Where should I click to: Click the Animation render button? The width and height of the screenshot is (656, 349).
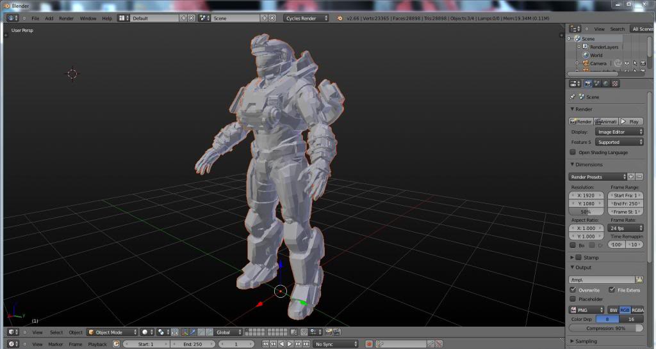point(606,121)
